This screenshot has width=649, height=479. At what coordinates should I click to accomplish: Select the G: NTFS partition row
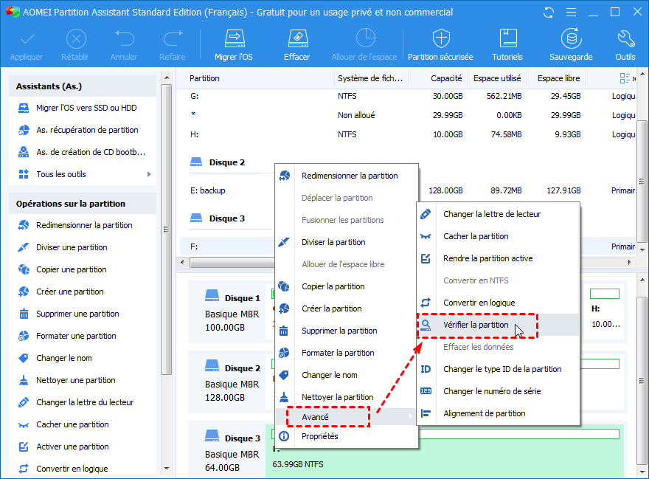click(x=408, y=96)
